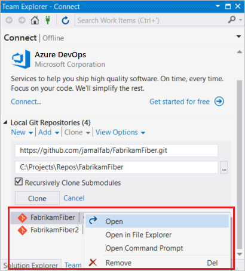Image resolution: width=245 pixels, height=271 pixels.
Task: Select FabrikamFiber2 repository
Action: pyautogui.click(x=47, y=230)
